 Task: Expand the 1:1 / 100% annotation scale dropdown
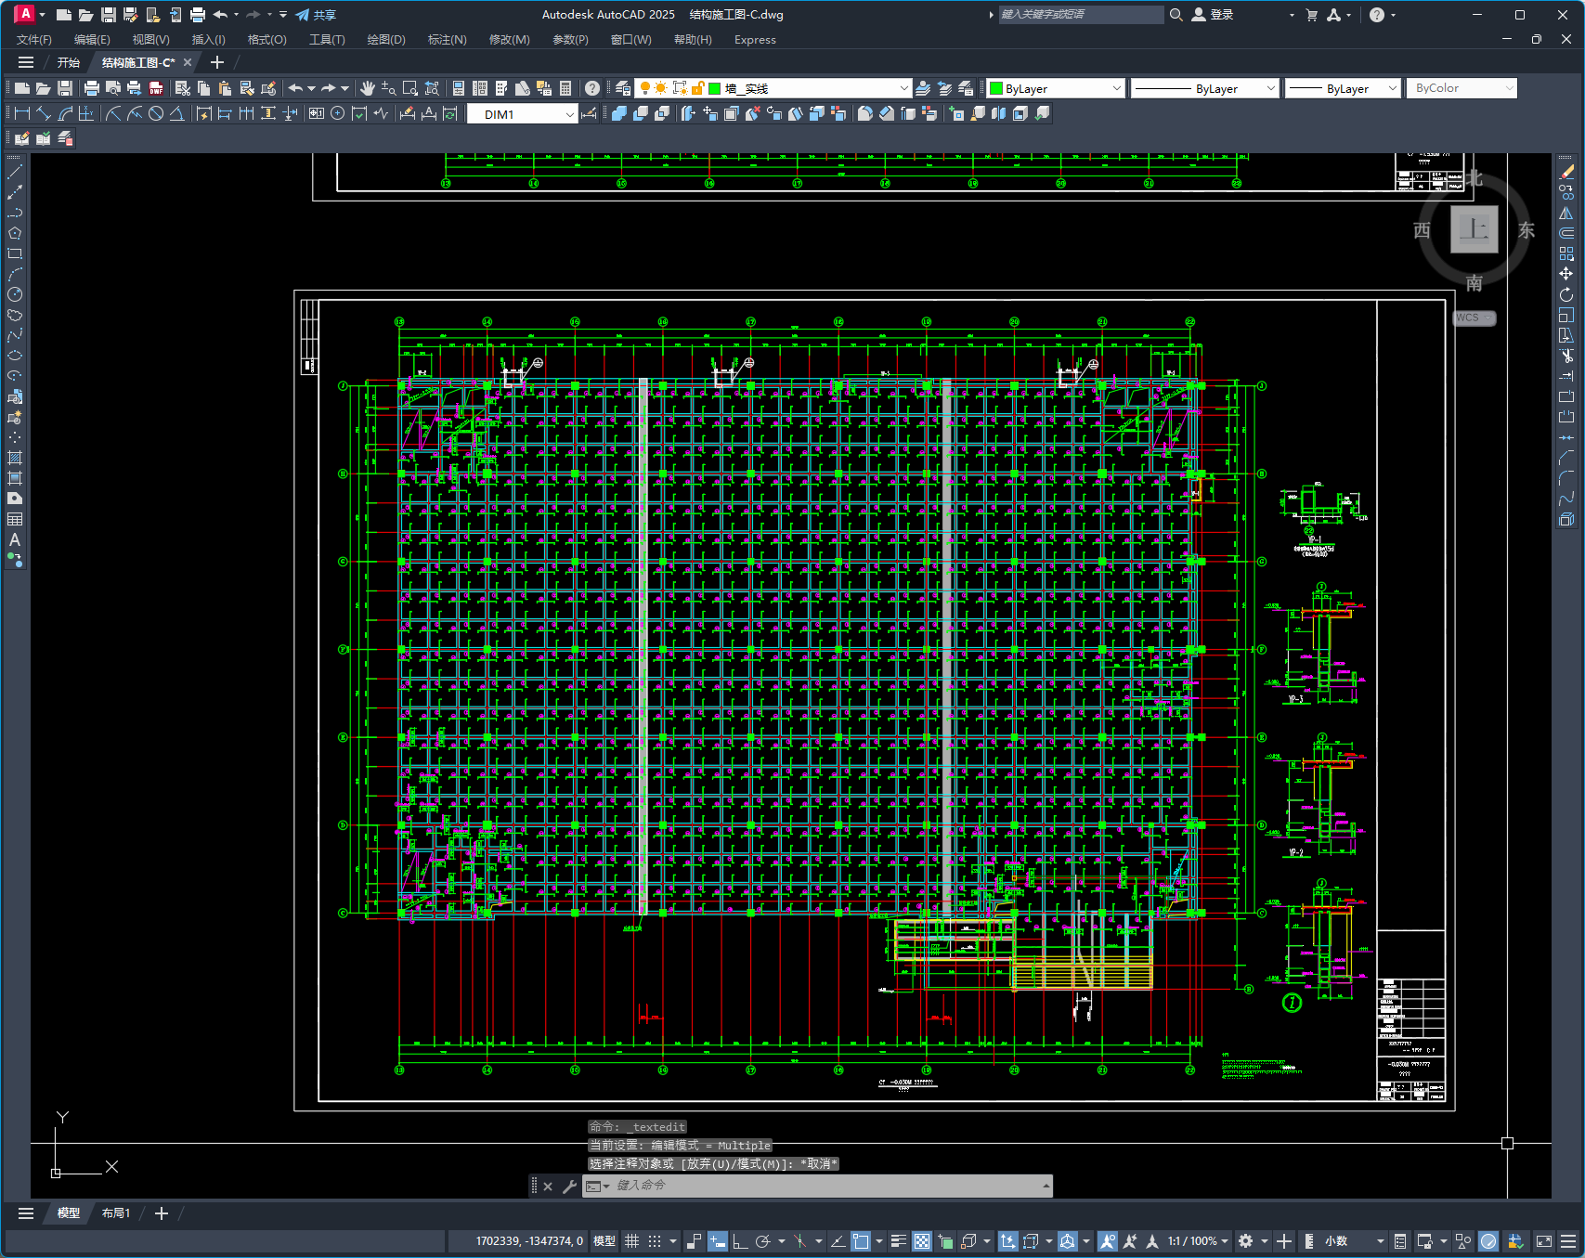[x=1198, y=1241]
